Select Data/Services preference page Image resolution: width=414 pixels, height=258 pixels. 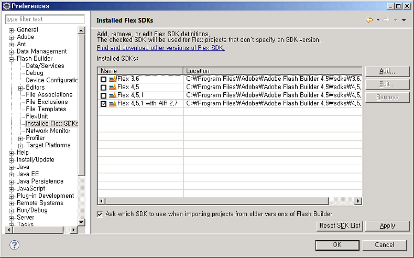[45, 66]
